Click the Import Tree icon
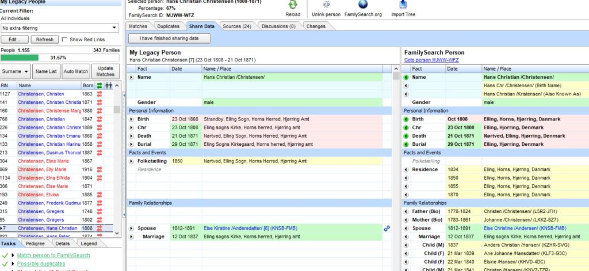589x271 pixels. (x=403, y=5)
